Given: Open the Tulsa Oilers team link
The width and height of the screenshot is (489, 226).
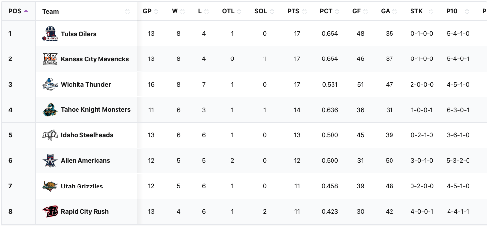Looking at the screenshot, I should [x=78, y=34].
